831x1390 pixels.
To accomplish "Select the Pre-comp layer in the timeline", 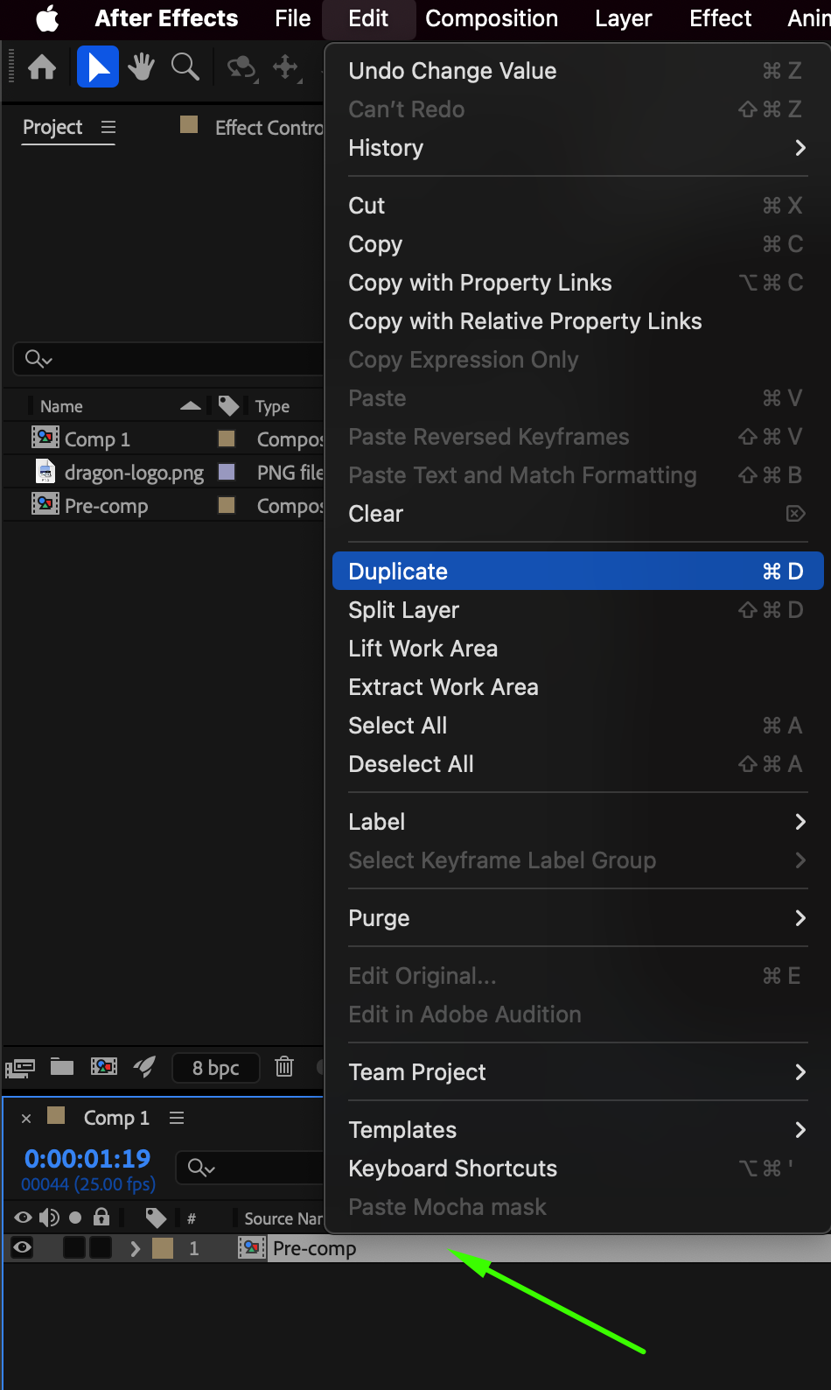I will click(x=314, y=1248).
